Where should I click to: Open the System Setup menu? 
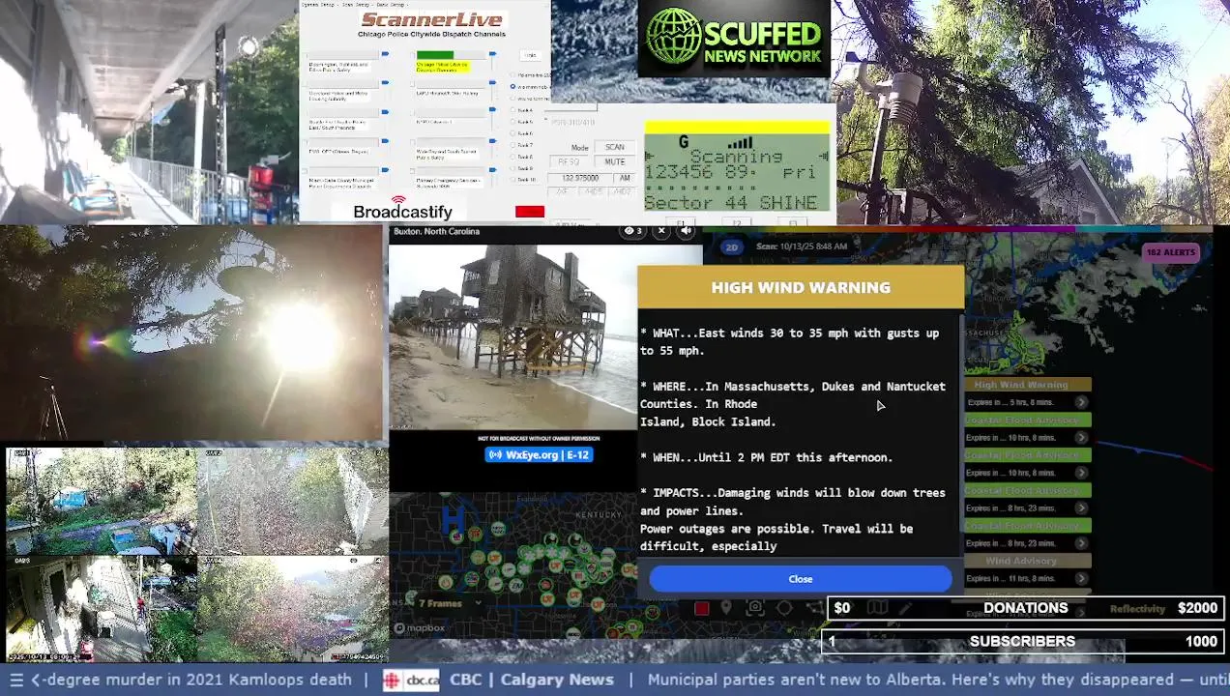coord(318,5)
